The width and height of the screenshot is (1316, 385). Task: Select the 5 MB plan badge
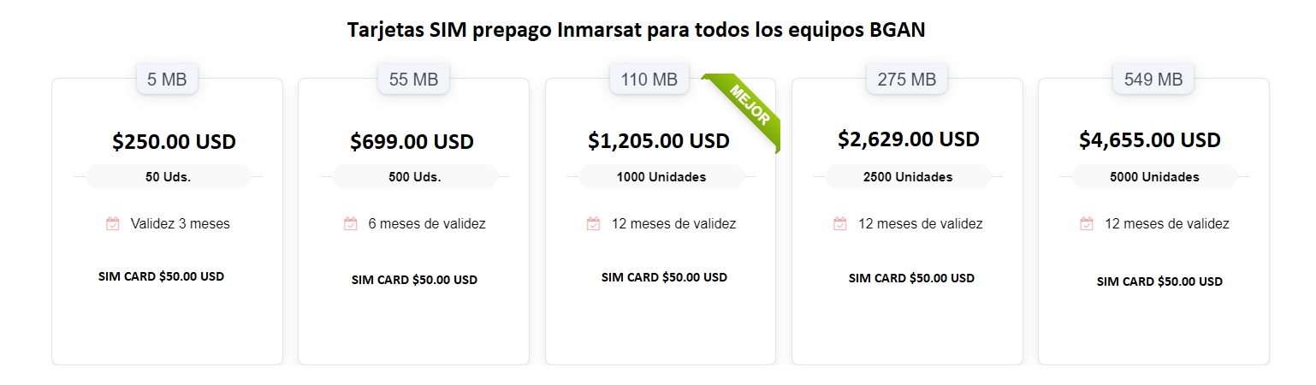(x=167, y=80)
